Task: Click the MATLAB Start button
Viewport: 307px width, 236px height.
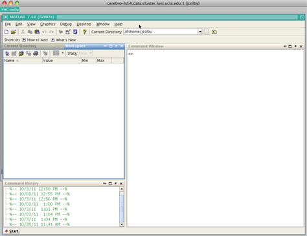Action: click(x=12, y=231)
